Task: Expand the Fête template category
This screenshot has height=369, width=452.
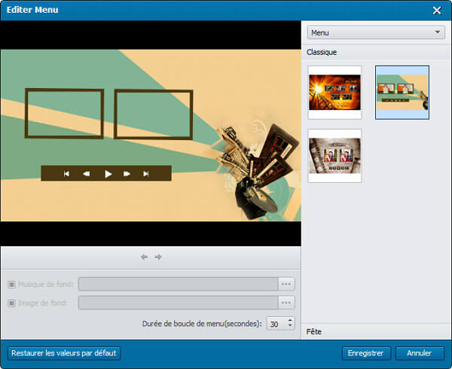Action: (x=376, y=331)
